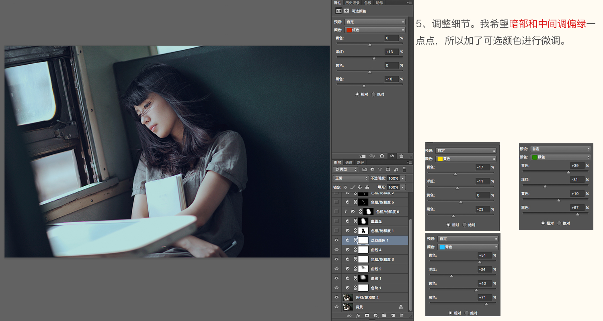Switch to the 路径 tab
The height and width of the screenshot is (321, 603).
(x=361, y=163)
